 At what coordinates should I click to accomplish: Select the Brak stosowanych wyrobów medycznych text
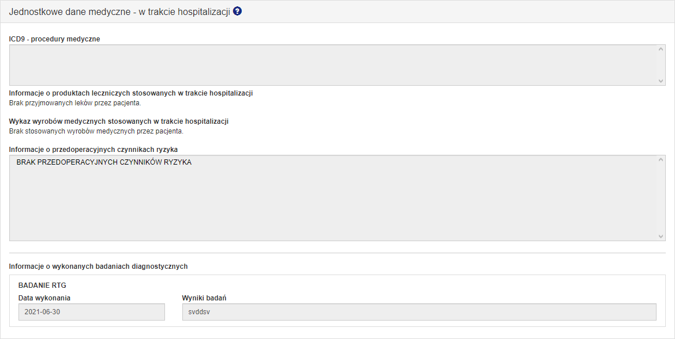pos(96,131)
